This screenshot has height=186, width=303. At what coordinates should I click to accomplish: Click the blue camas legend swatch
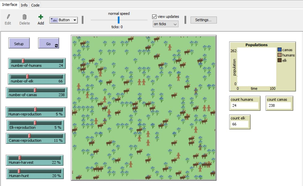(280, 50)
